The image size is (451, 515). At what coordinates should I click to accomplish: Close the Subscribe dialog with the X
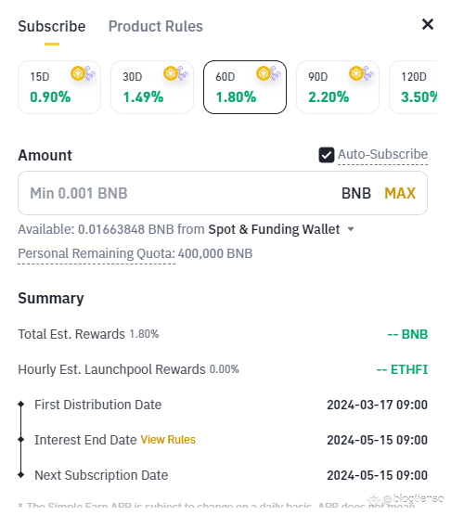click(x=428, y=24)
